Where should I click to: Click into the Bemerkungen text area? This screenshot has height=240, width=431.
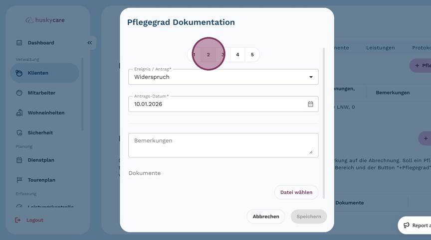point(223,145)
